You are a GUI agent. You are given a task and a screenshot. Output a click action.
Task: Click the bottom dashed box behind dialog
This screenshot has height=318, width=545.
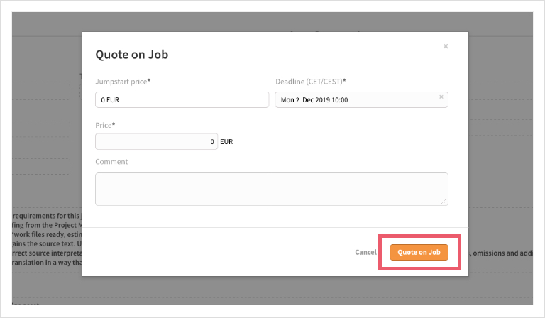[x=43, y=166]
